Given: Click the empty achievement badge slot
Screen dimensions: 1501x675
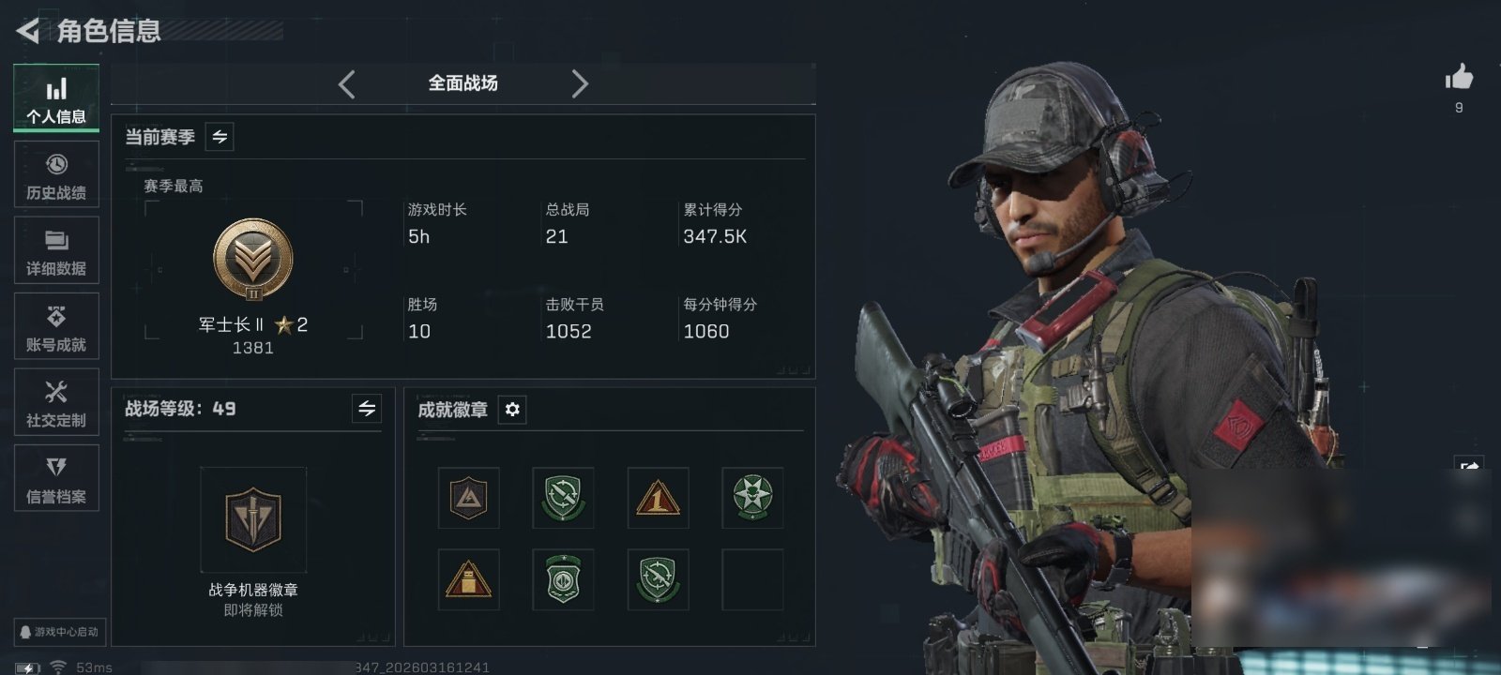Looking at the screenshot, I should [752, 579].
